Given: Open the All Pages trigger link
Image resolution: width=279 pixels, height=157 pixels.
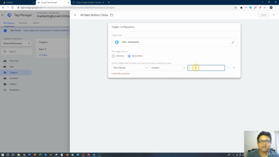Looking at the screenshot, I should click(x=43, y=55).
